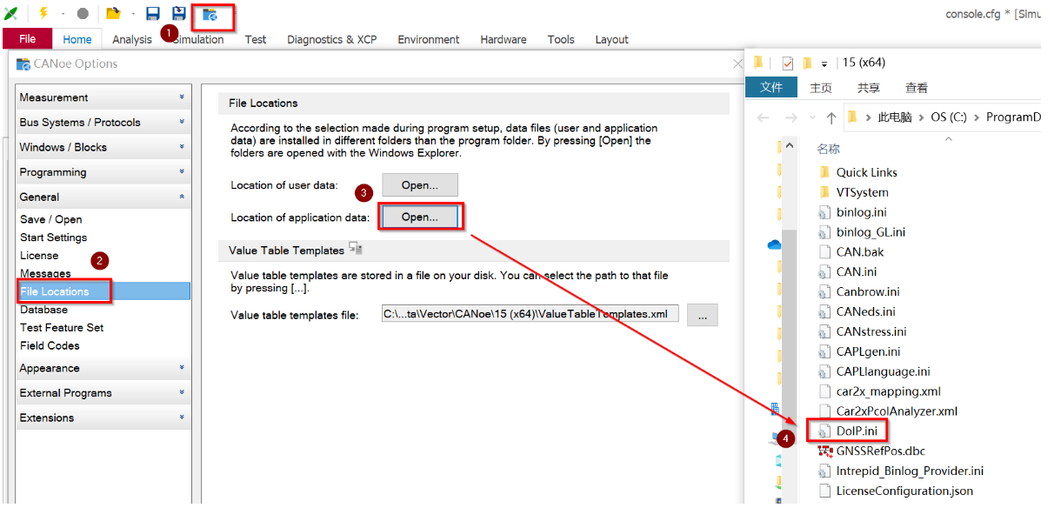Click the CANoe green logo icon

(11, 13)
